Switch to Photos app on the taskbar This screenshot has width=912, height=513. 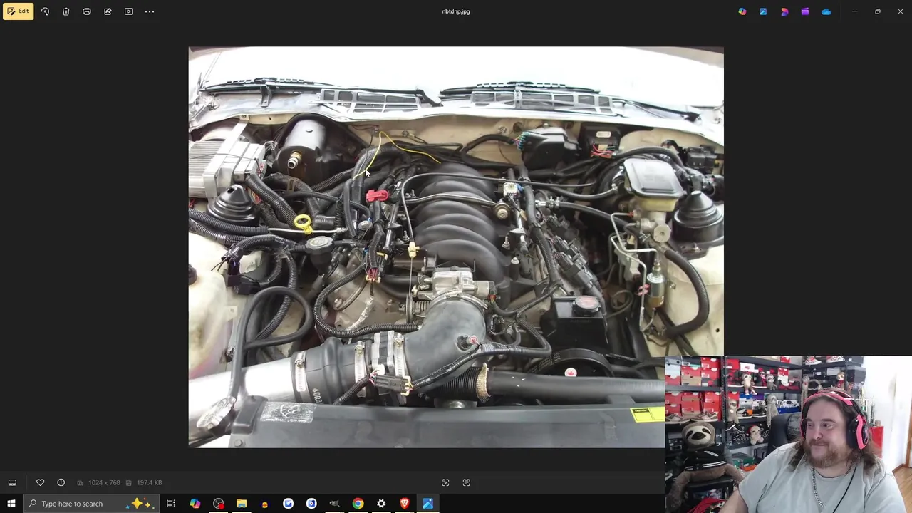point(427,504)
